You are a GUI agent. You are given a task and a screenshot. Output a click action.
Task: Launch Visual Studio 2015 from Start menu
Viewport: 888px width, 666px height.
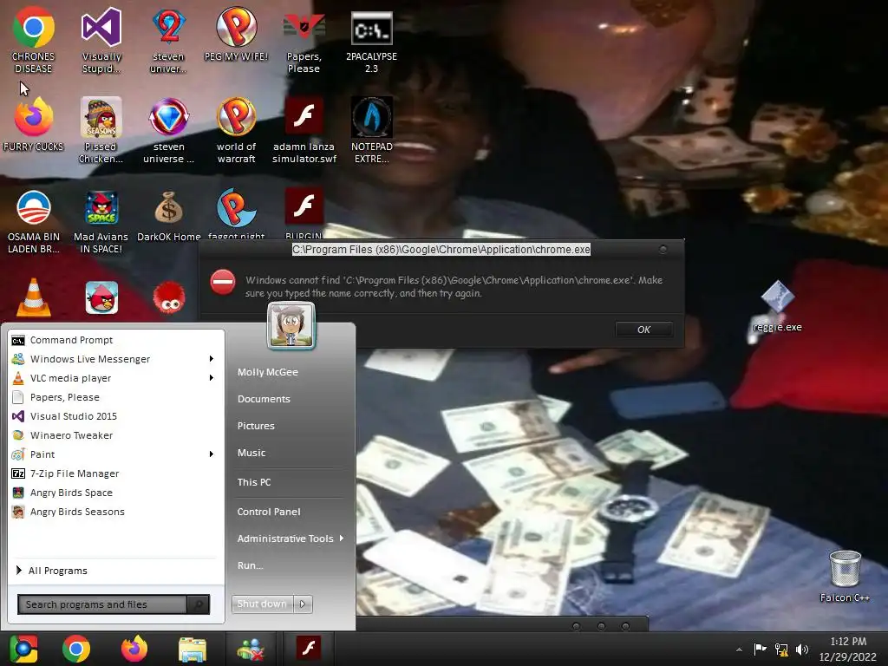click(x=116, y=416)
